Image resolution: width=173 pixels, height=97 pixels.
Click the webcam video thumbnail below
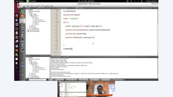click(101, 89)
